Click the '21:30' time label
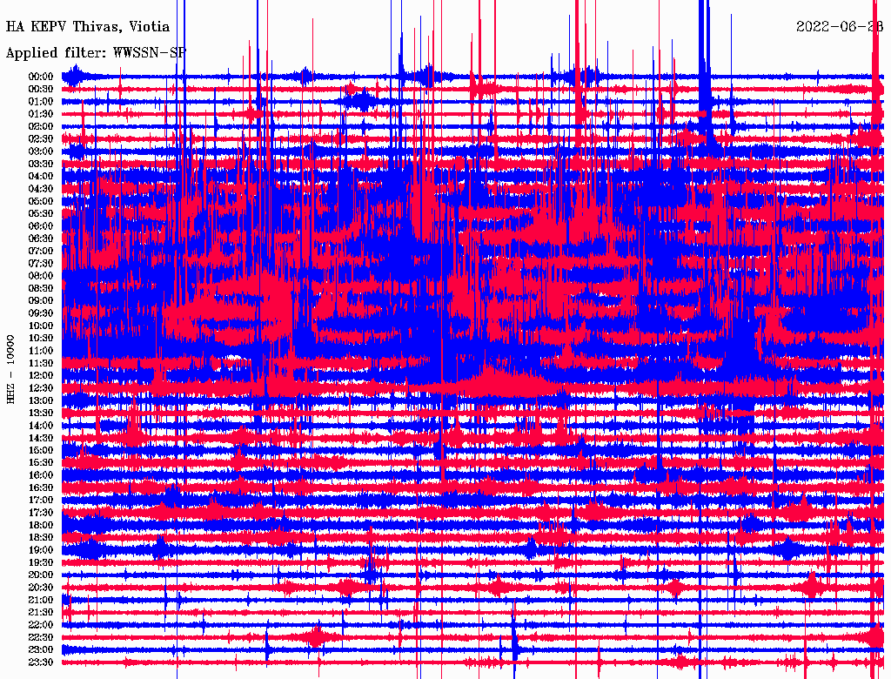 pyautogui.click(x=41, y=613)
